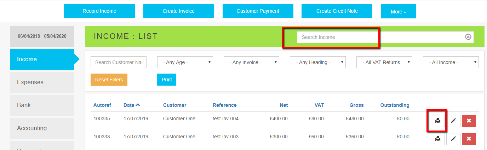The width and height of the screenshot is (487, 150).
Task: Expand the Any Invoice filter
Action: (x=251, y=62)
